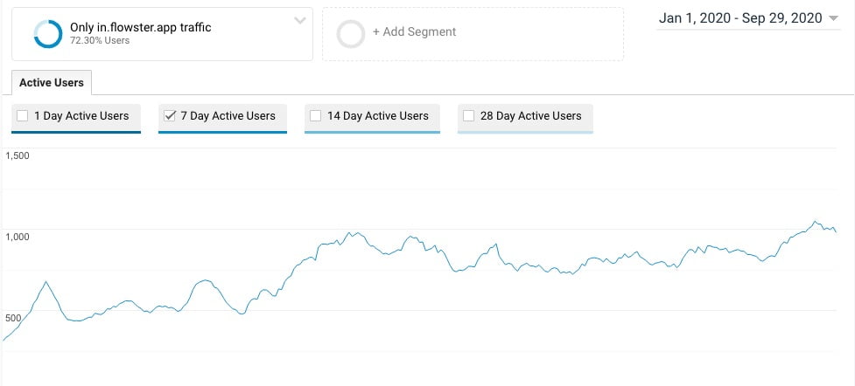855x386 pixels.
Task: Tick the 28 Day Active Users checkbox
Action: (468, 116)
